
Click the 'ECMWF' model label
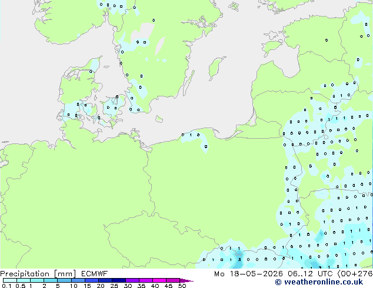95,274
